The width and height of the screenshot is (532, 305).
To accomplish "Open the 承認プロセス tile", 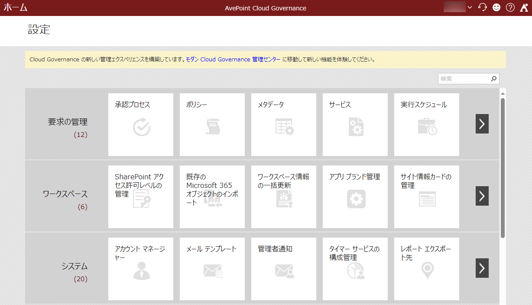I will (141, 124).
